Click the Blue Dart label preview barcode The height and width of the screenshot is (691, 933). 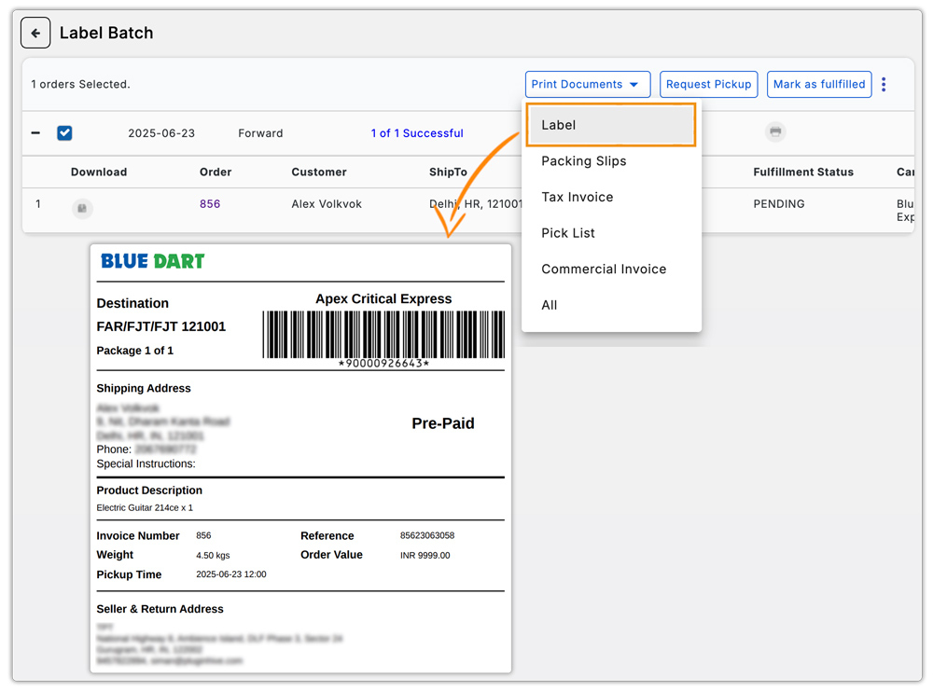(x=383, y=335)
